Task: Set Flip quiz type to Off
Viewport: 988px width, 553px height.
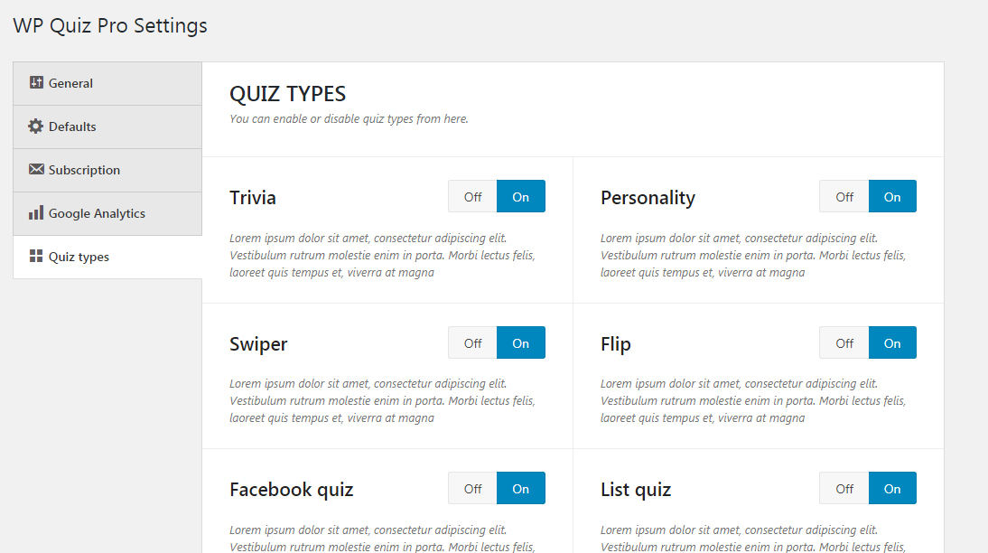Action: [x=844, y=343]
